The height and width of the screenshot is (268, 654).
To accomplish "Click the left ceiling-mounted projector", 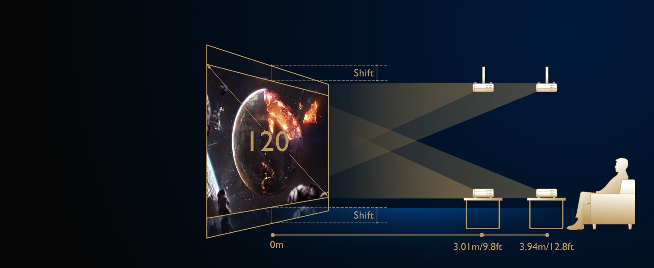I will (483, 87).
